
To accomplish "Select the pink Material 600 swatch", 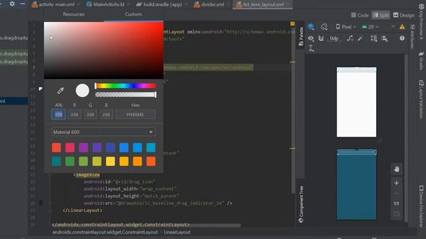I will (x=70, y=147).
